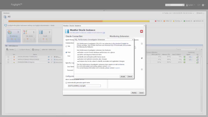Open the sales contact link

tap(109, 66)
